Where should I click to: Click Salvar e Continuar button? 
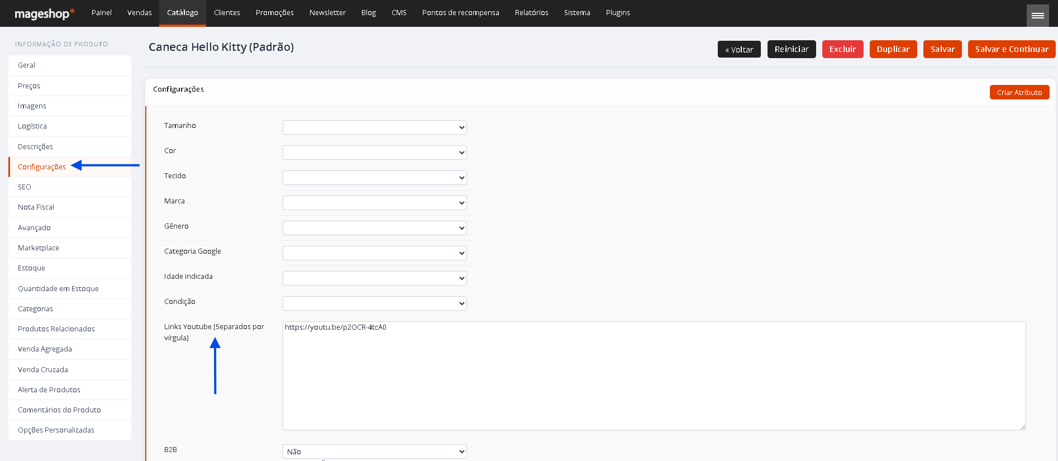(x=1012, y=49)
